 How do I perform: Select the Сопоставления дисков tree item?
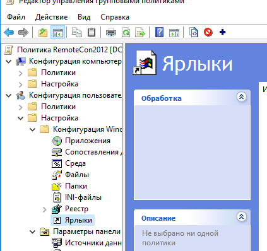pyautogui.click(x=93, y=152)
